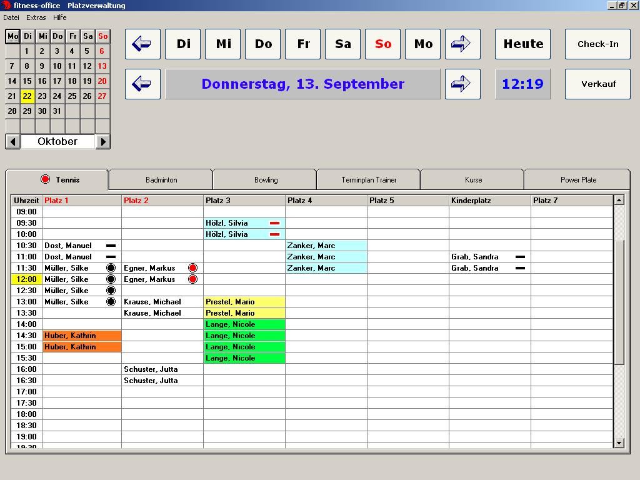Open the Power Plate tab
The width and height of the screenshot is (640, 480).
pyautogui.click(x=577, y=180)
